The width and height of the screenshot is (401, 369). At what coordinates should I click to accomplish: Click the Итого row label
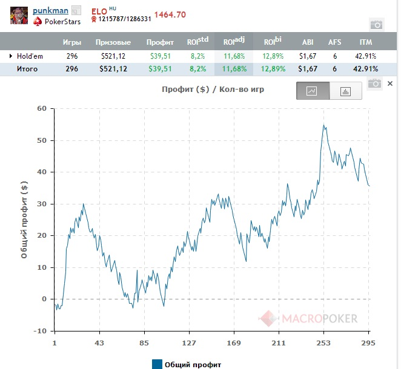(27, 69)
